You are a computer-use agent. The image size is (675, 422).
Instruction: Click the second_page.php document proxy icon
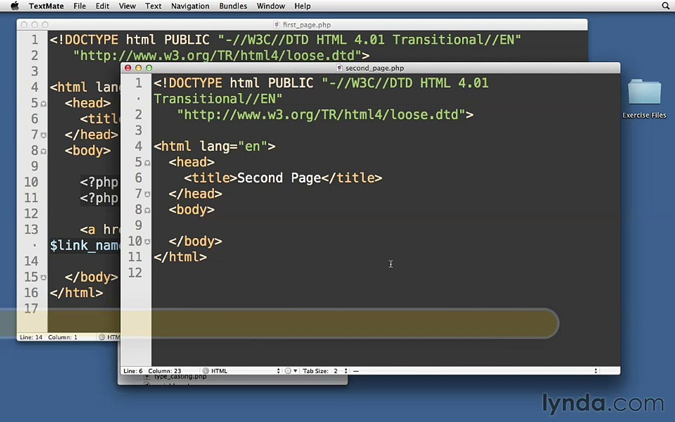coord(339,68)
